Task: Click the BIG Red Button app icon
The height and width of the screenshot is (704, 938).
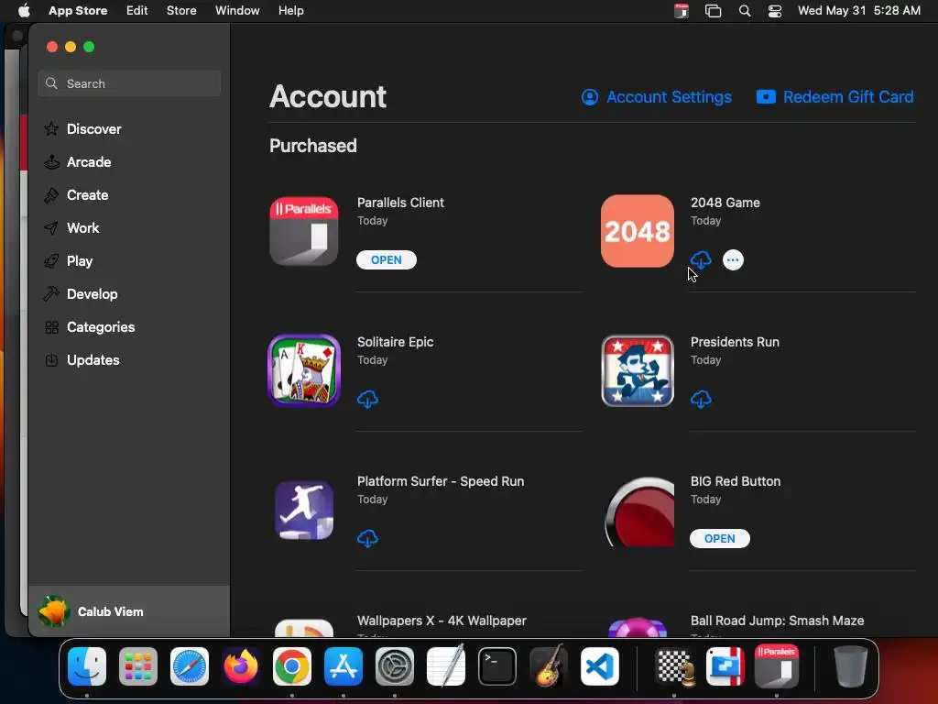Action: [x=639, y=511]
